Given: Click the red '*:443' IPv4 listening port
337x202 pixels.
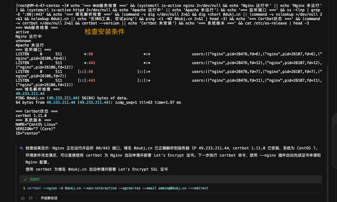Looking at the screenshot, I should (x=89, y=63).
